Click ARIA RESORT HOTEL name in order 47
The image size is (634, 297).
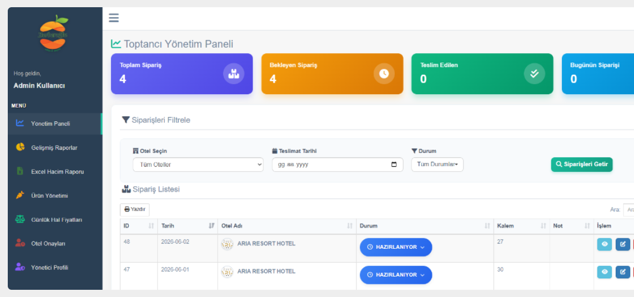pyautogui.click(x=266, y=272)
